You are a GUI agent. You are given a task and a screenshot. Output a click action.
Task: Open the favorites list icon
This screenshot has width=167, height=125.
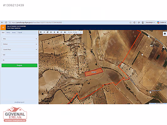(x=139, y=22)
